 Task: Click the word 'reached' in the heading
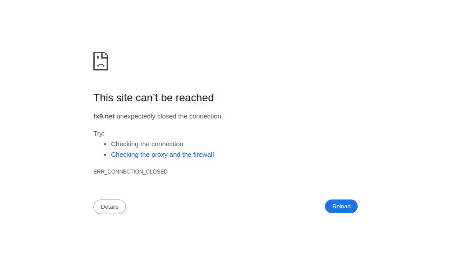[195, 98]
